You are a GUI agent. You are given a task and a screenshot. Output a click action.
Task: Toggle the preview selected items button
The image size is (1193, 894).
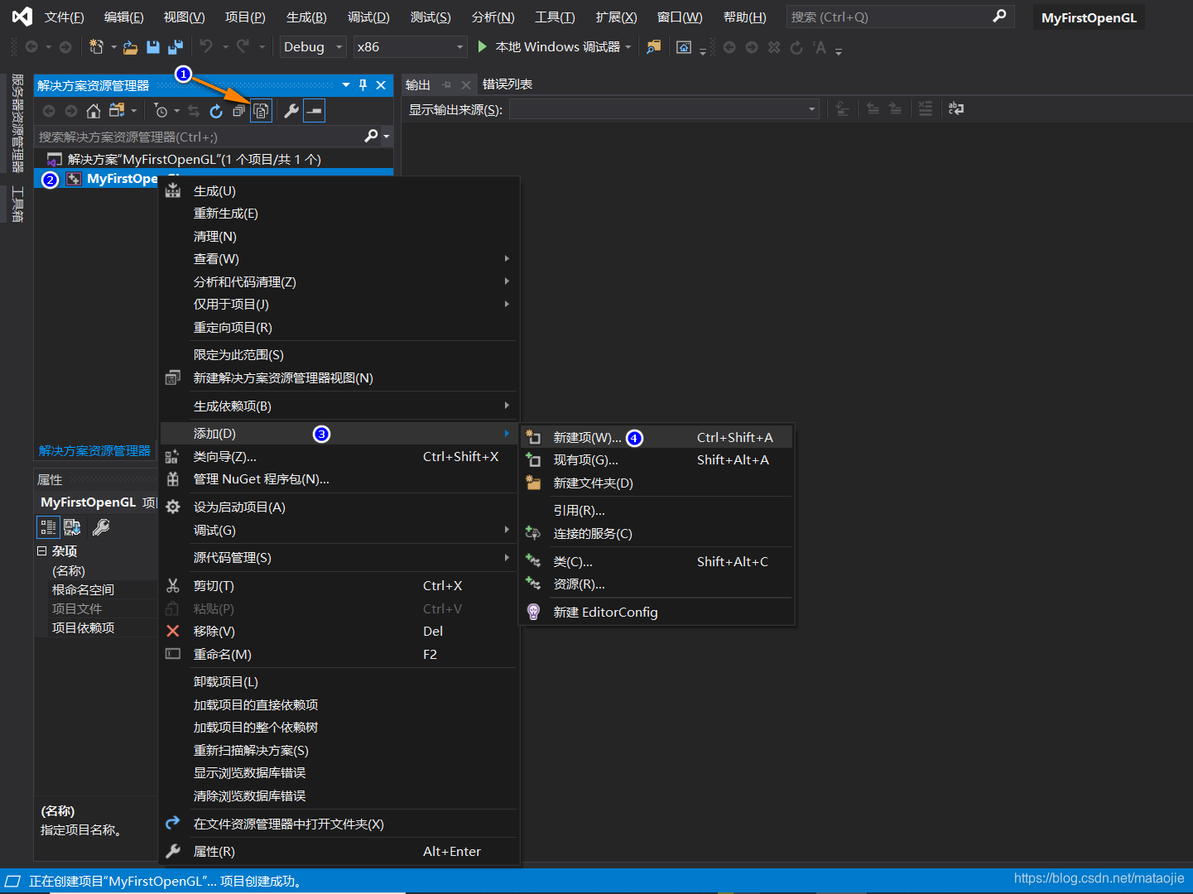[x=315, y=111]
